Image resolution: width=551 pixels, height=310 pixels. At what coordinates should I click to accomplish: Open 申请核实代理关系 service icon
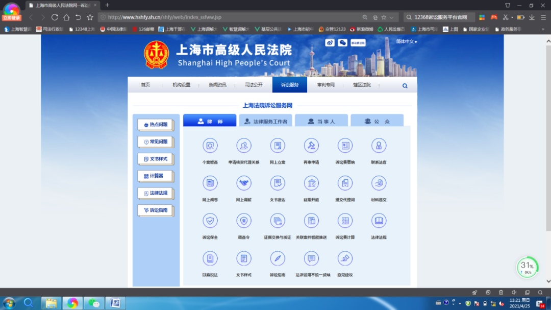click(244, 146)
